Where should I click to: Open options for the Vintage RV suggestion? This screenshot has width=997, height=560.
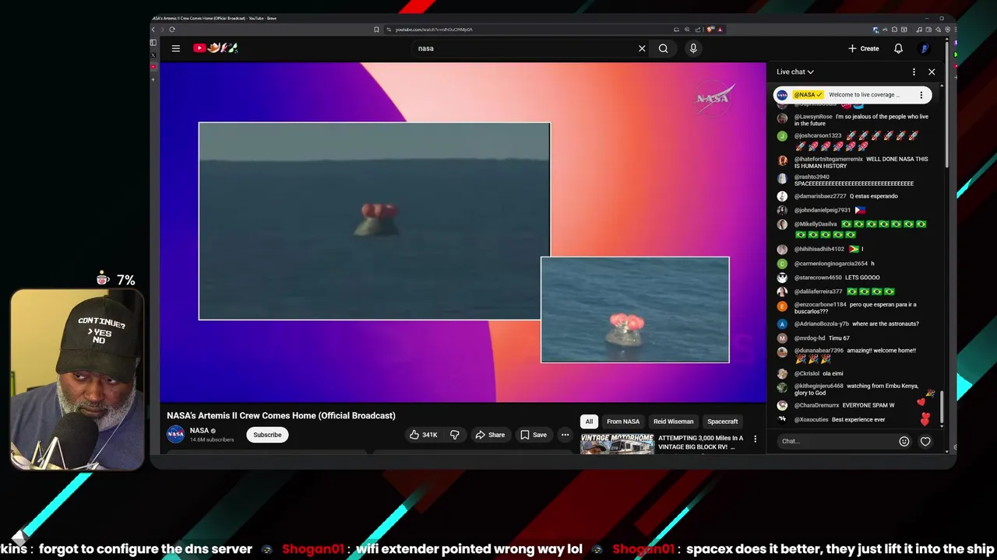click(x=755, y=439)
